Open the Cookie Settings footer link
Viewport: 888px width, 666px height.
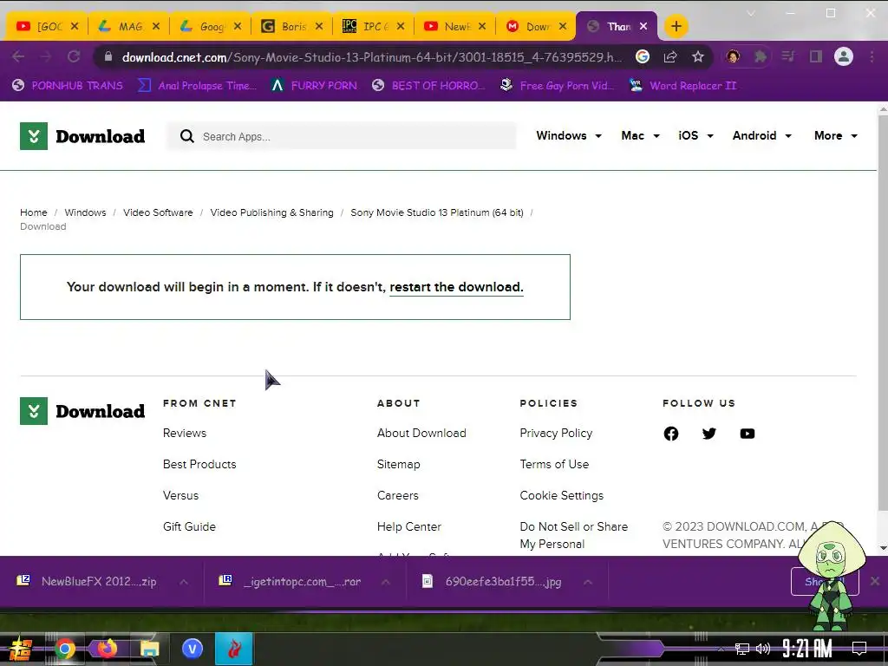pyautogui.click(x=562, y=495)
